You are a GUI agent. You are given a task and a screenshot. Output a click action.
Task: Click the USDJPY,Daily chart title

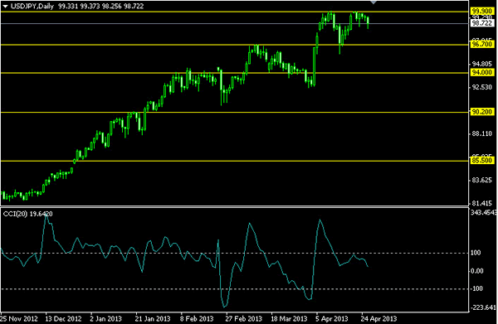32,7
